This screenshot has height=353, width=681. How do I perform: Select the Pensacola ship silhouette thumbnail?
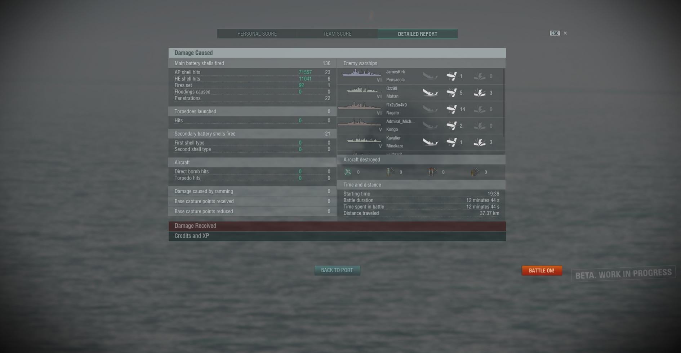point(361,73)
